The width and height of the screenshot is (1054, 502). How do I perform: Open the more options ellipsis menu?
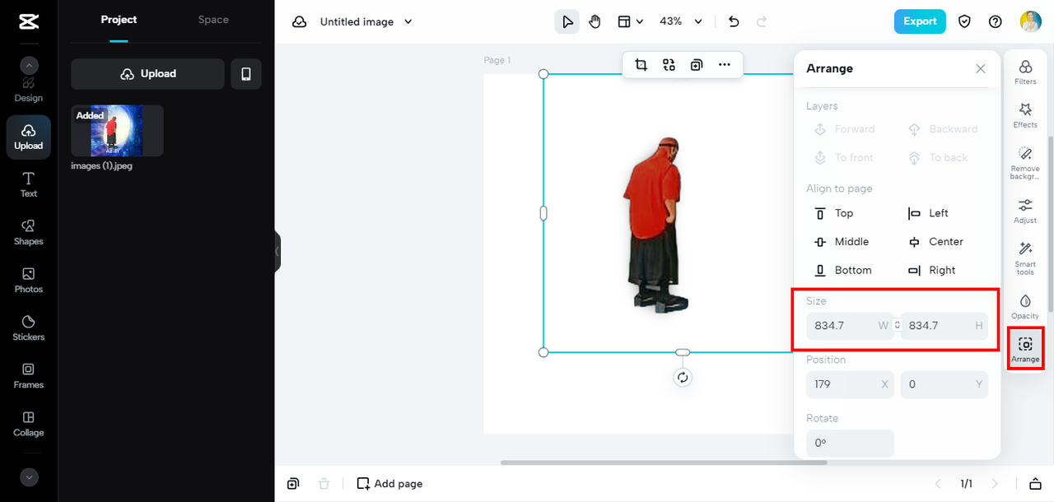(725, 65)
